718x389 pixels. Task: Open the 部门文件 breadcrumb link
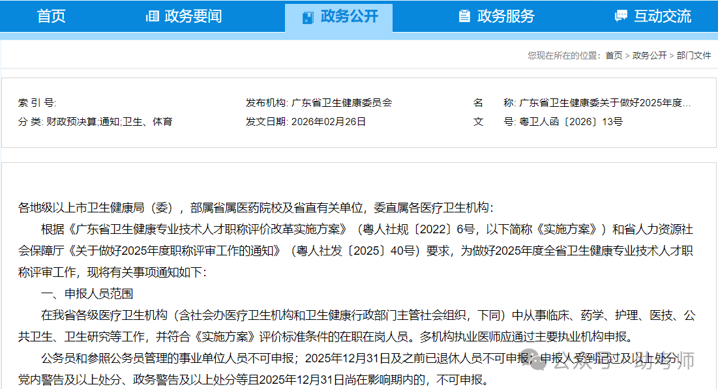(693, 55)
